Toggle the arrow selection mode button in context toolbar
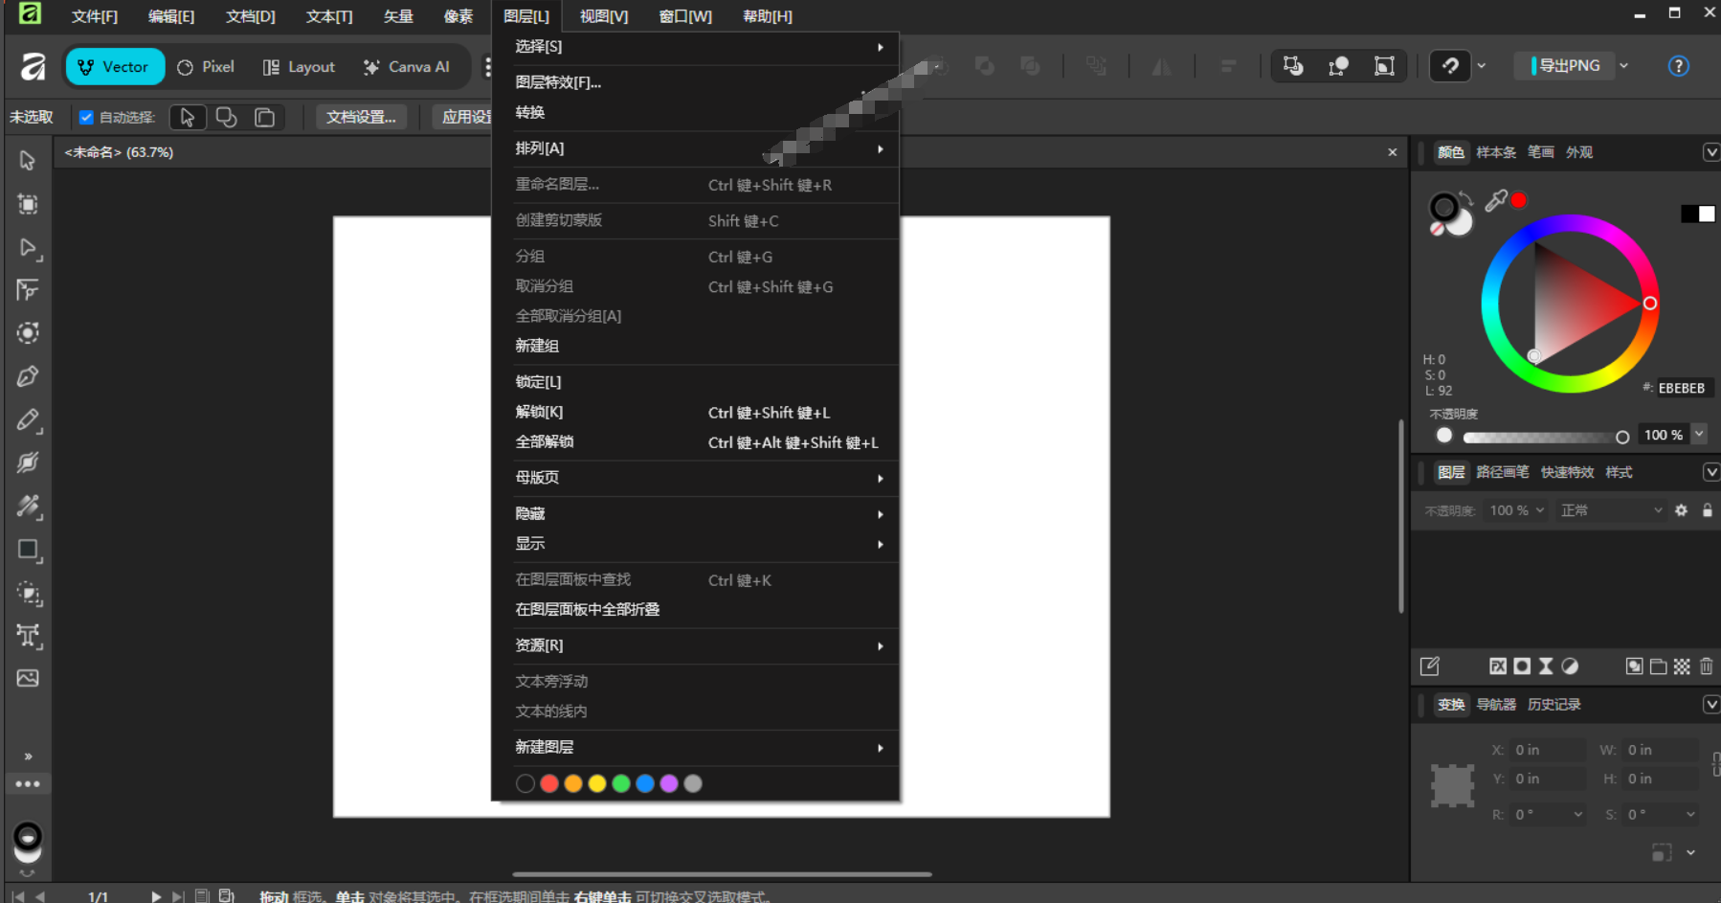This screenshot has width=1721, height=903. [x=188, y=118]
